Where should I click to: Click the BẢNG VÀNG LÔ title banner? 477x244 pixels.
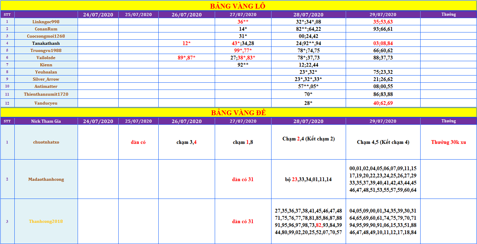238,6
